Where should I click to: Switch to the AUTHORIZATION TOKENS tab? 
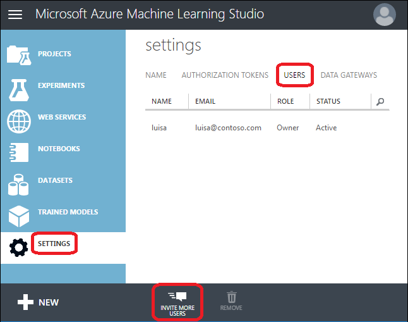pyautogui.click(x=225, y=75)
